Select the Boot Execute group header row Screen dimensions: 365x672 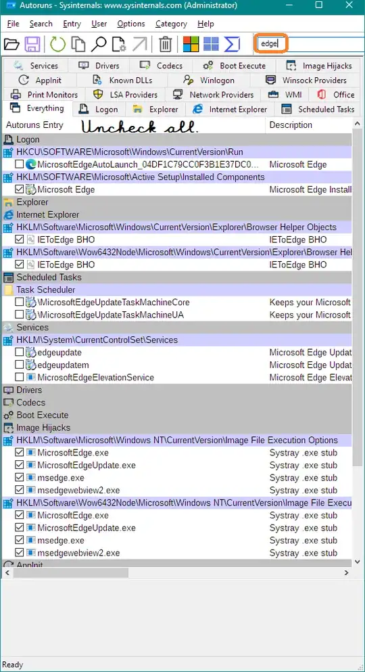[177, 415]
